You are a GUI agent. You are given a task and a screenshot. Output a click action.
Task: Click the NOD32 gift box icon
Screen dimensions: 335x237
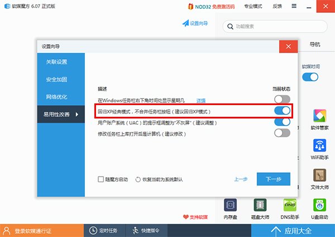190,6
